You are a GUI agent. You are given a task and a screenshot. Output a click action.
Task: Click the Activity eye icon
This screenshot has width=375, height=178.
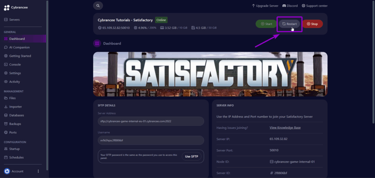pyautogui.click(x=6, y=82)
